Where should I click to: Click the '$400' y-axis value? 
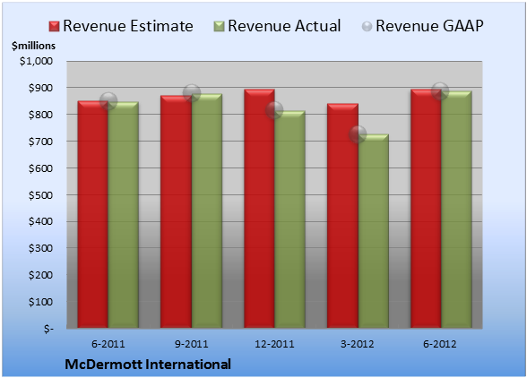[40, 221]
